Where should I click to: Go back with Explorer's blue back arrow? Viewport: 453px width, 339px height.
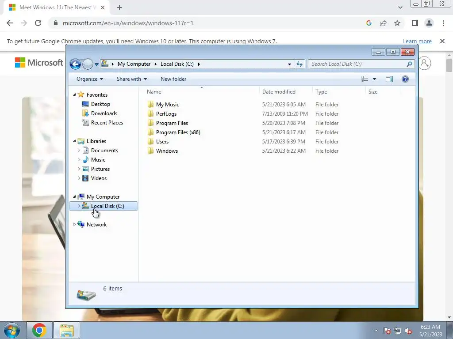tap(75, 64)
